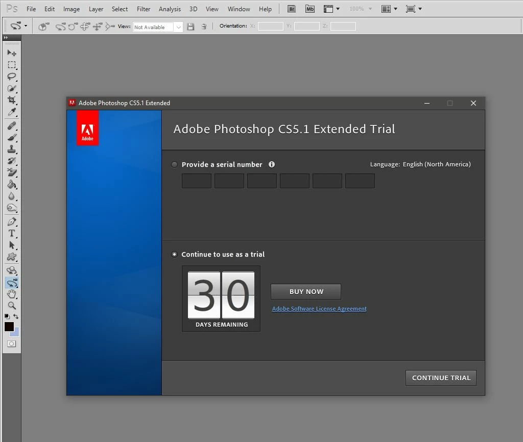Select the Blur tool
523x442 pixels.
[12, 196]
